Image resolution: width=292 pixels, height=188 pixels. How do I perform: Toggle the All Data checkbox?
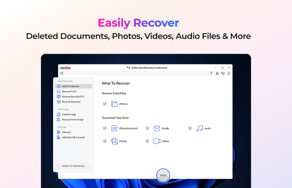[105, 104]
